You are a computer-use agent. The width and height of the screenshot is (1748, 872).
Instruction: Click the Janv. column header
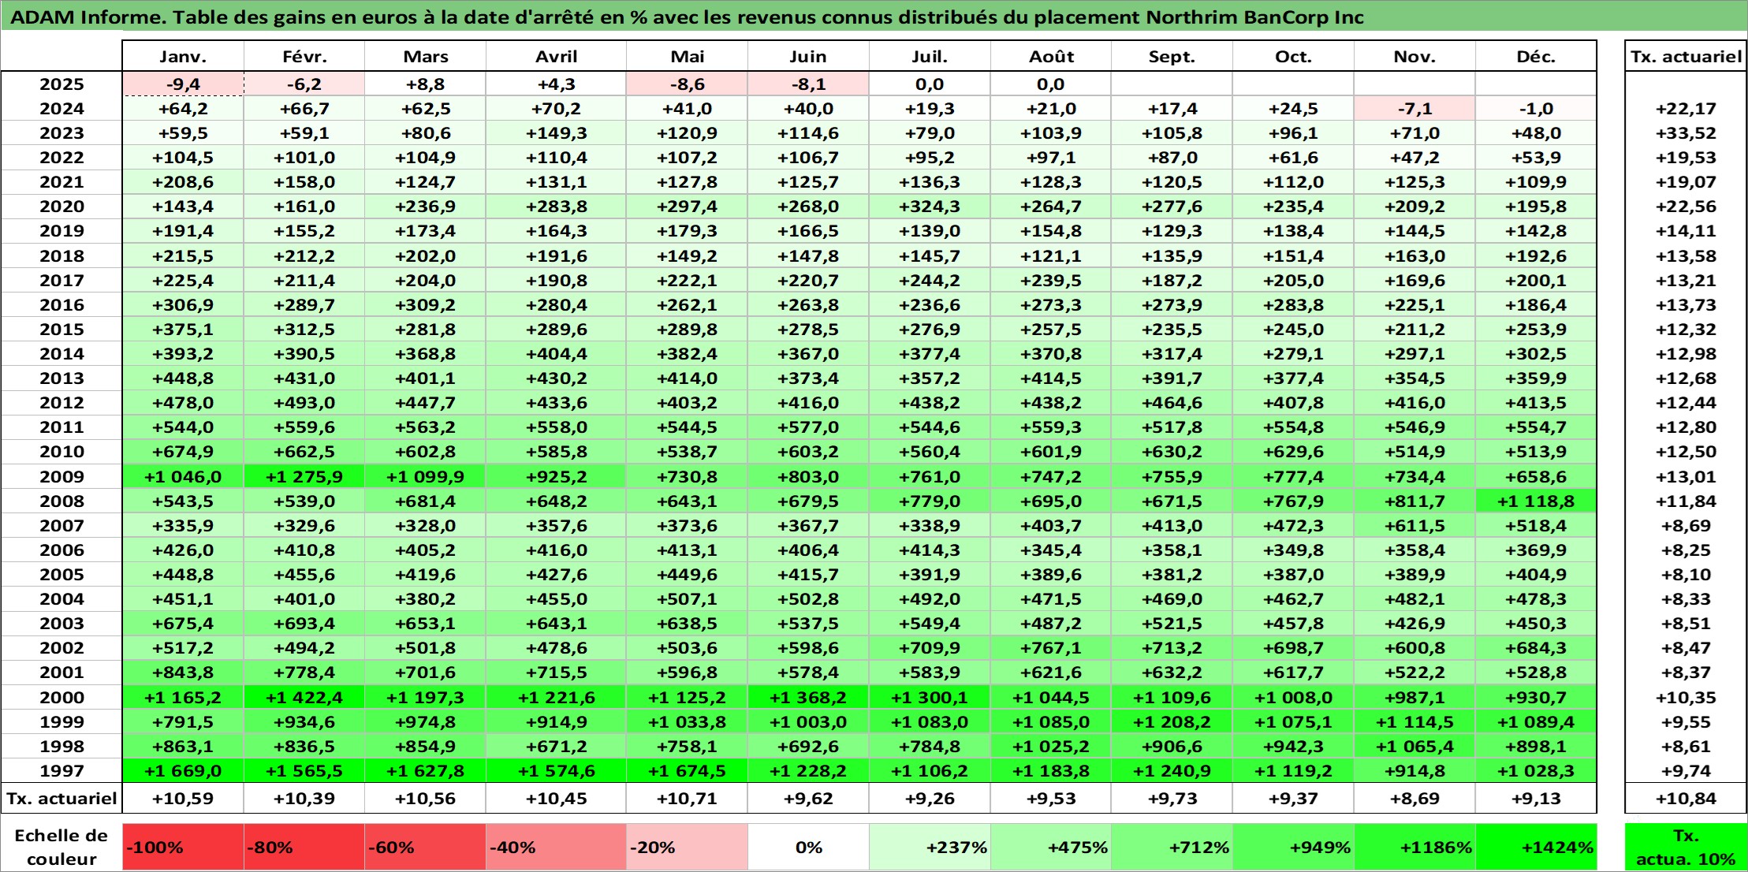tap(183, 56)
